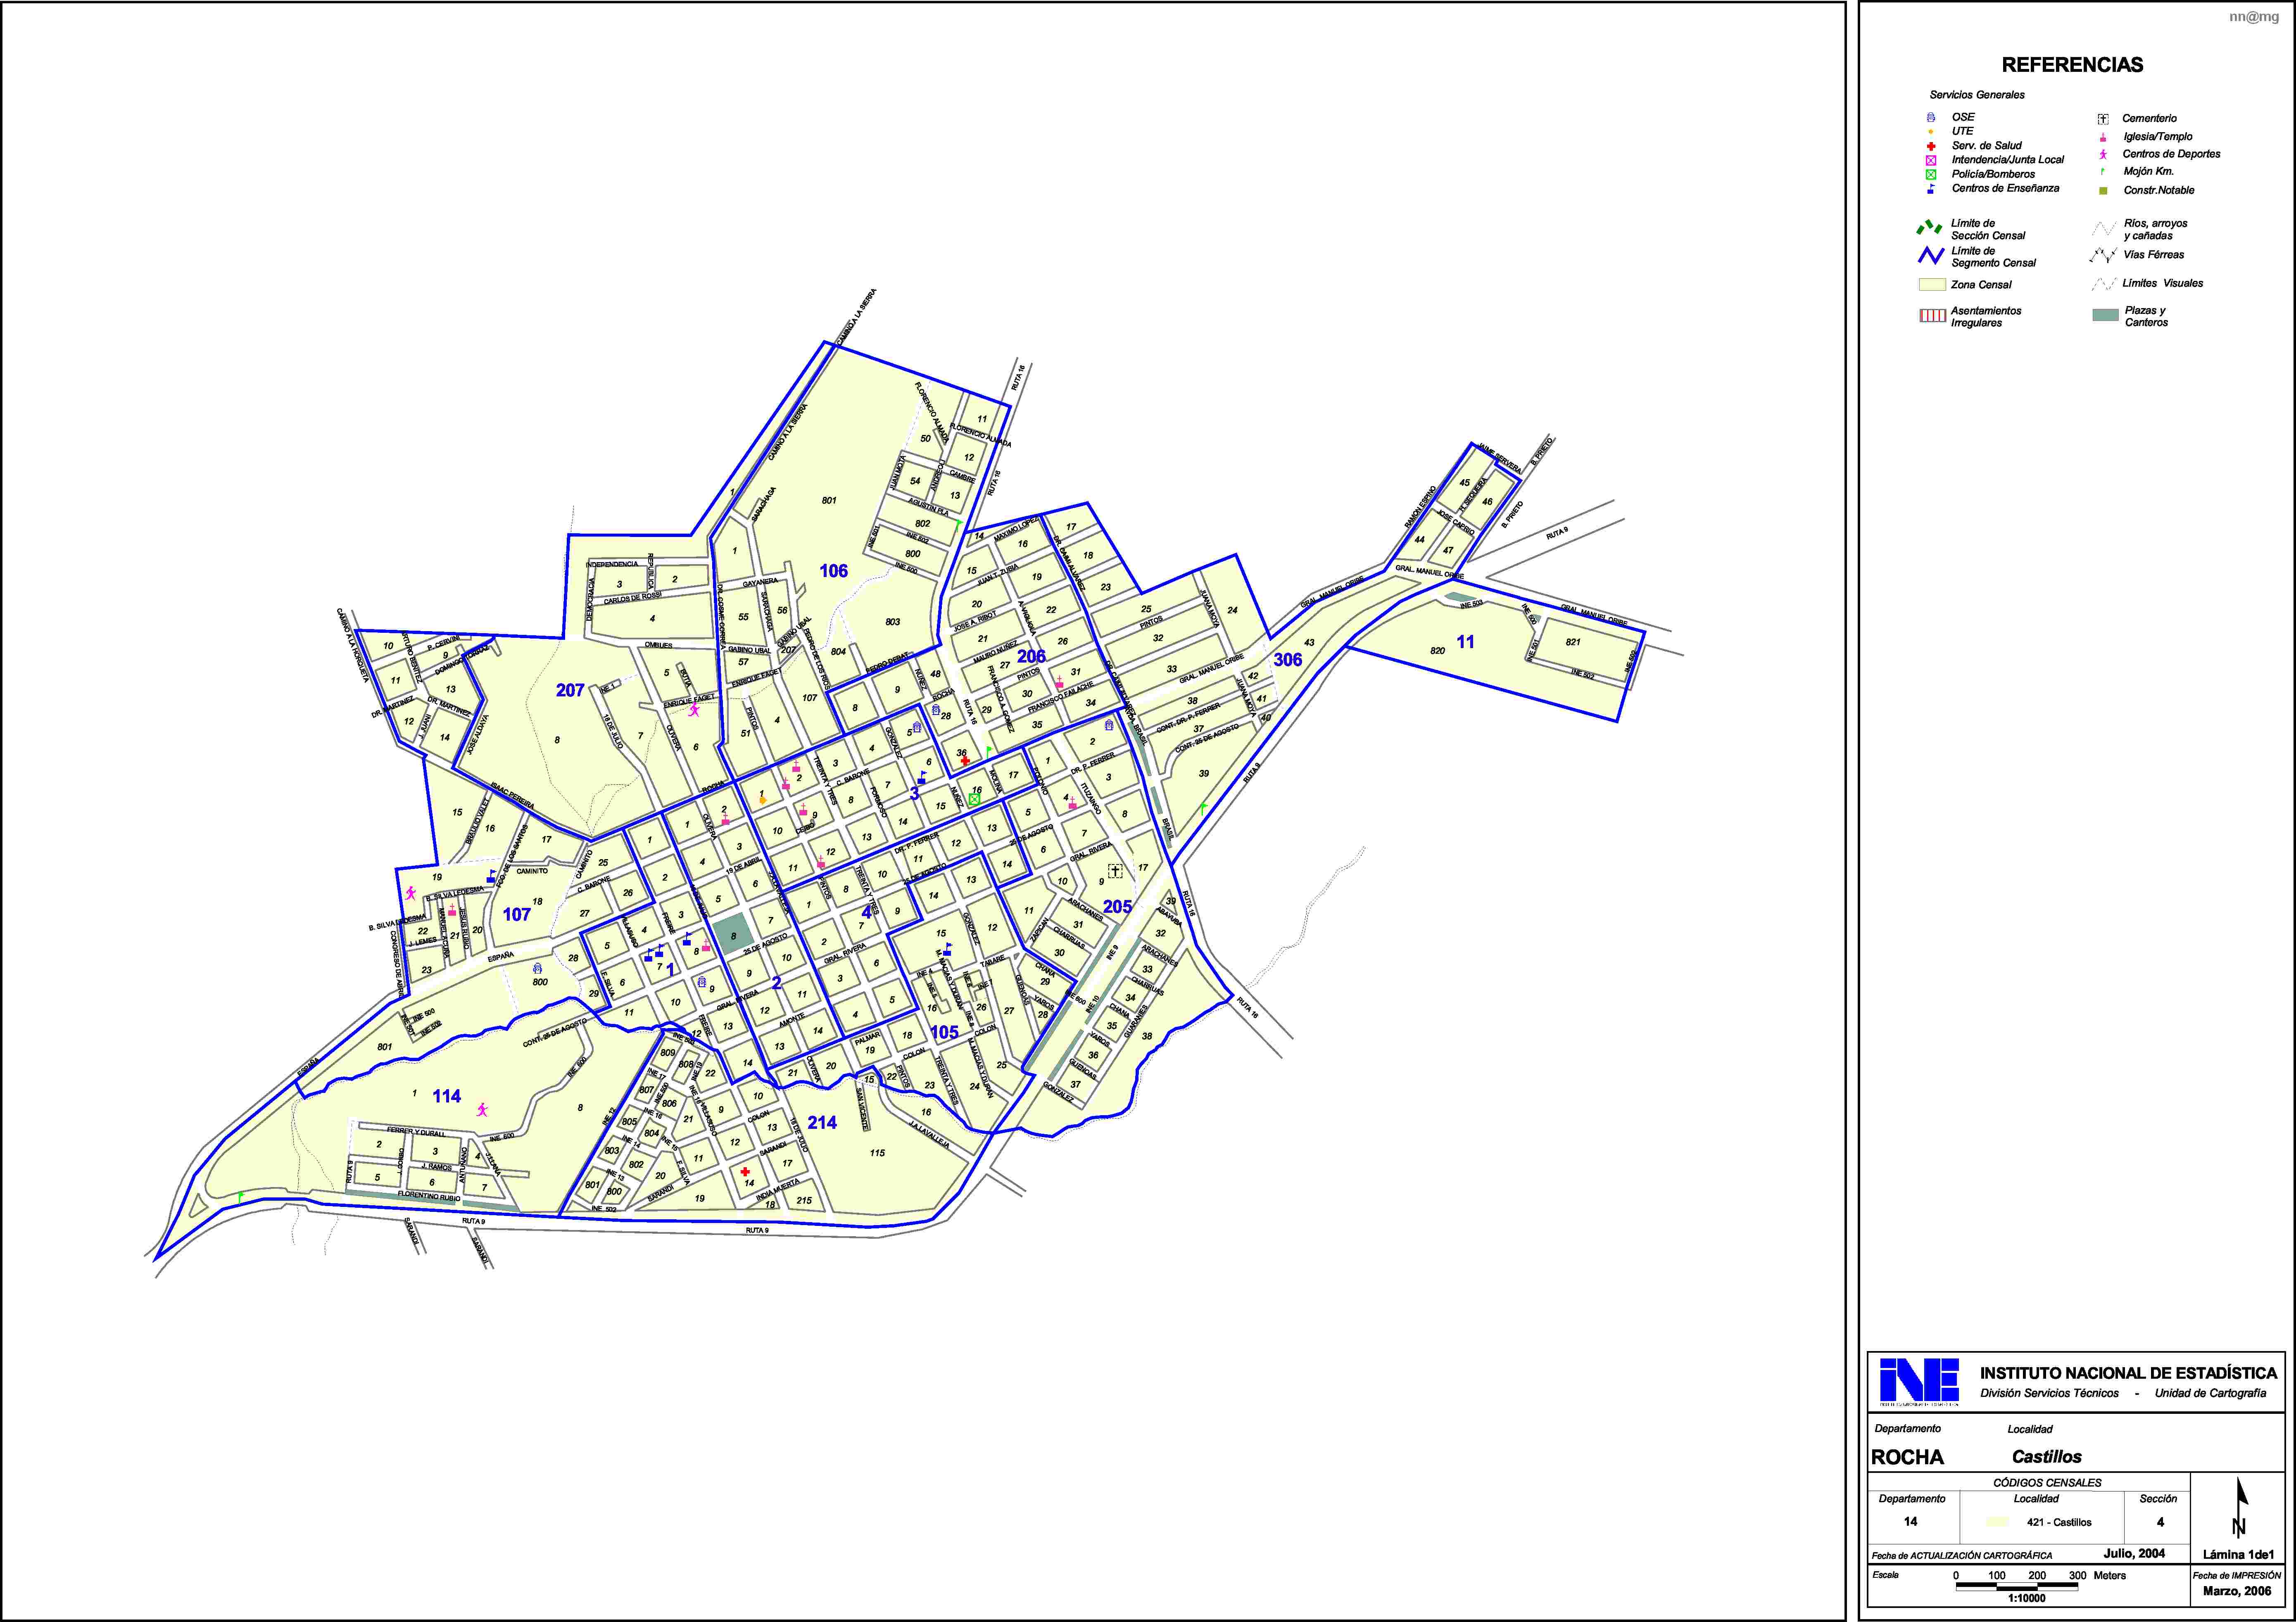Click the Cementerio cross icon in legend
The image size is (2296, 1622).
pyautogui.click(x=2103, y=119)
